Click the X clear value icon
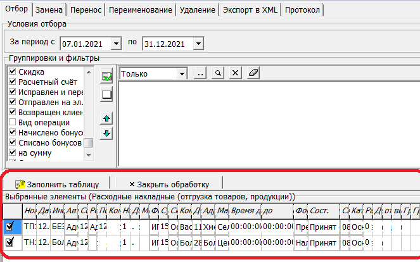The height and width of the screenshot is (262, 420). [x=235, y=73]
